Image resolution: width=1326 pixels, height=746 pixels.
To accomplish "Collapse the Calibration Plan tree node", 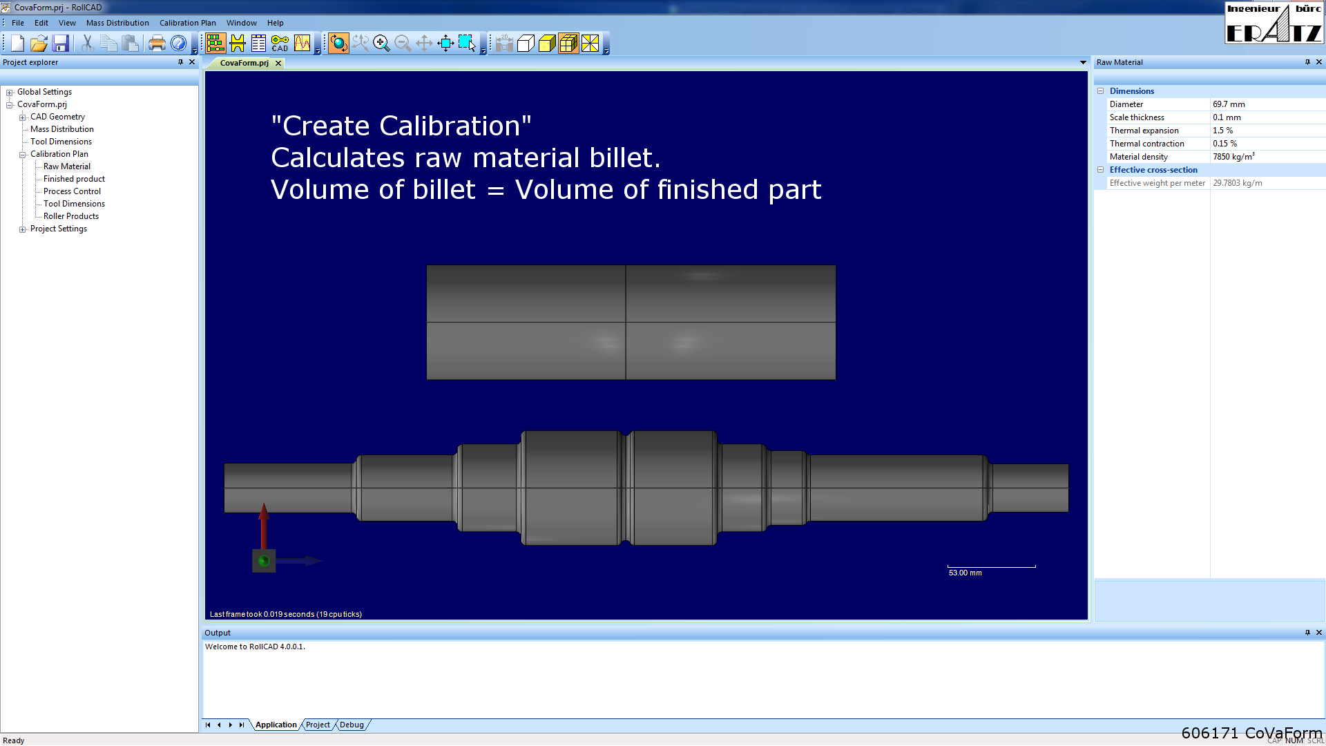I will 23,155.
